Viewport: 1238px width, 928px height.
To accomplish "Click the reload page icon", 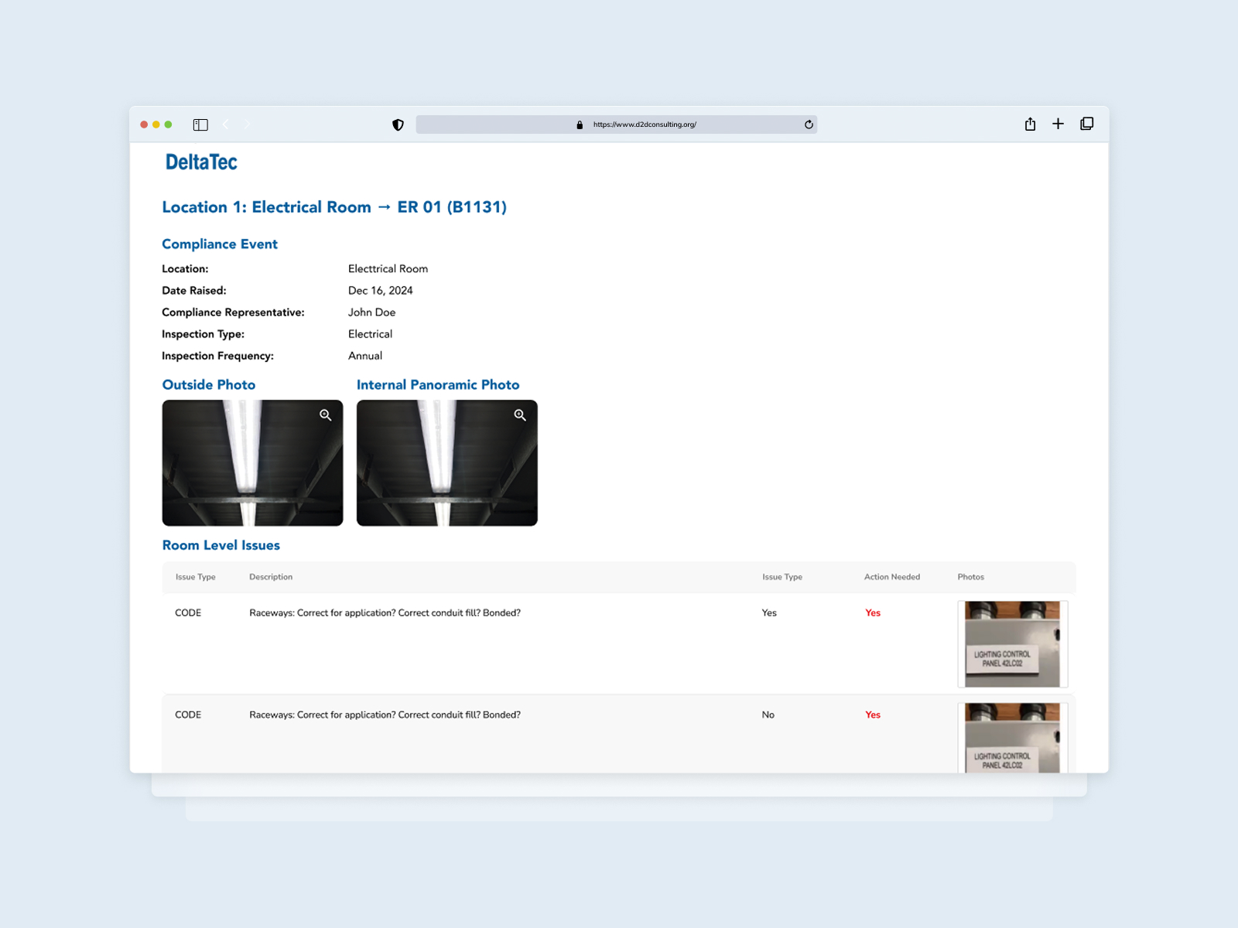I will point(808,124).
